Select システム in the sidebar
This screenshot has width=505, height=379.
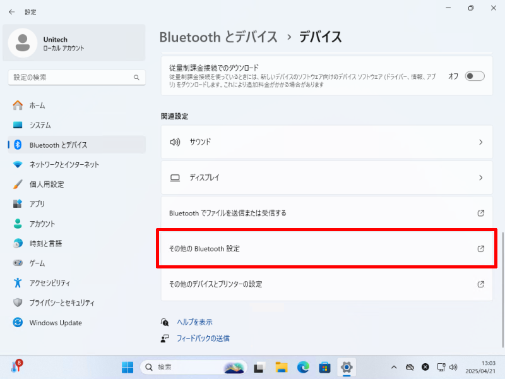76,125
